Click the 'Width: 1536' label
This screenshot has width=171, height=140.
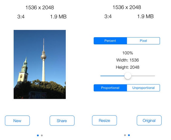coord(128,60)
